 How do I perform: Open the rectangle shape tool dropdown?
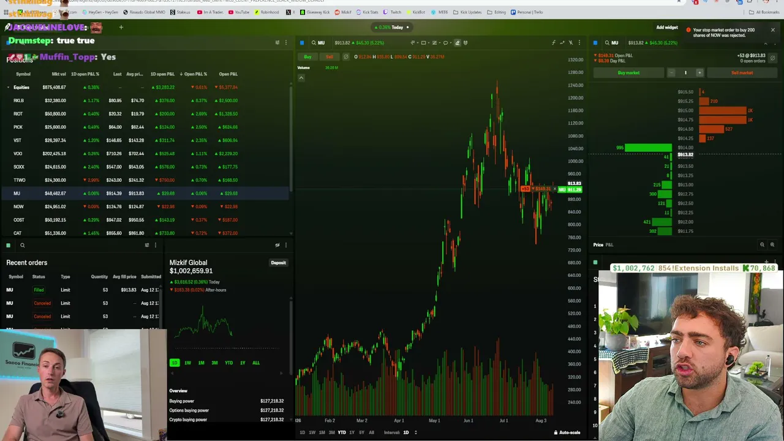(x=424, y=43)
